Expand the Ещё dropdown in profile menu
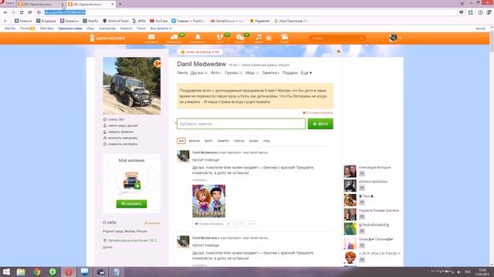This screenshot has height=277, width=494. point(306,73)
